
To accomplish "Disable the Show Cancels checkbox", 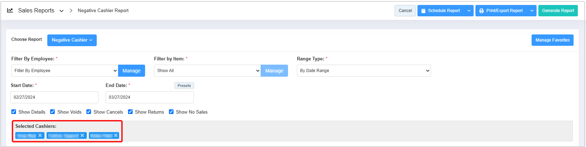I will [x=89, y=111].
